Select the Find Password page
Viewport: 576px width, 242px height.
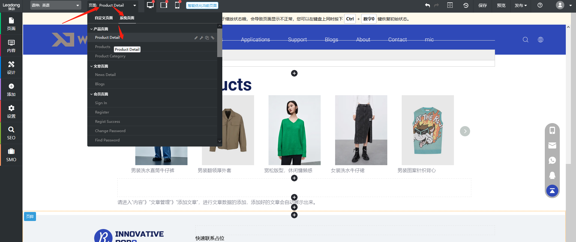(152, 140)
